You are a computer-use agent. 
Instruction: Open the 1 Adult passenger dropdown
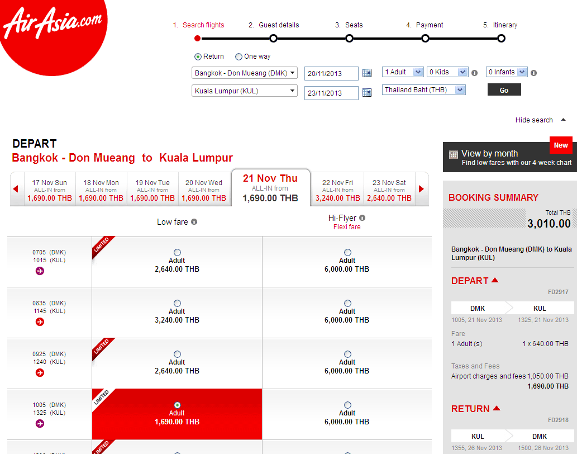pos(403,72)
